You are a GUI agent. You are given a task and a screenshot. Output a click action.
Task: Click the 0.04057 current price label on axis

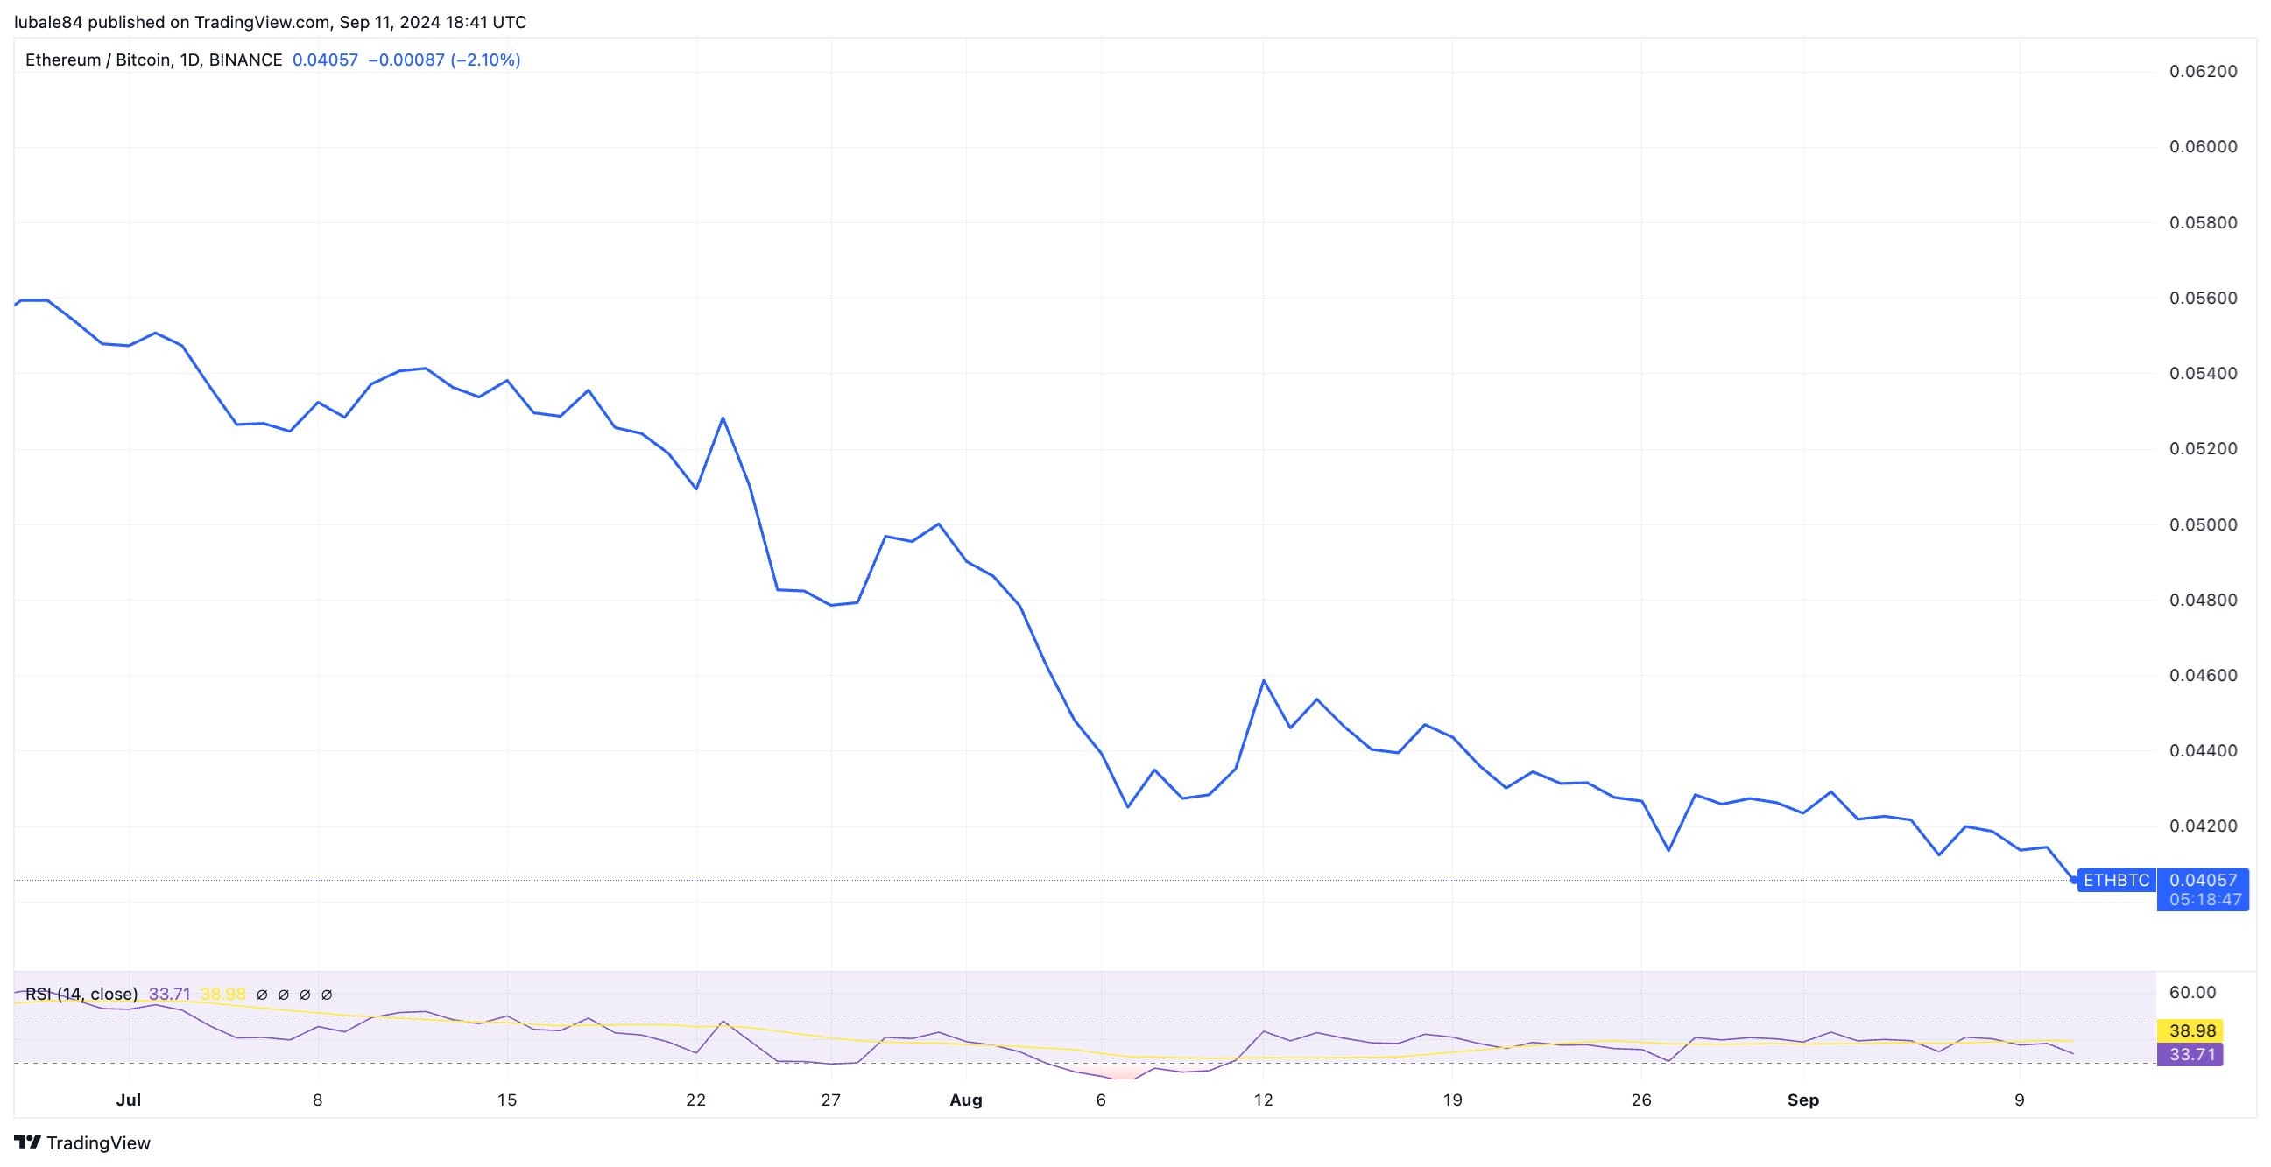pos(2202,880)
